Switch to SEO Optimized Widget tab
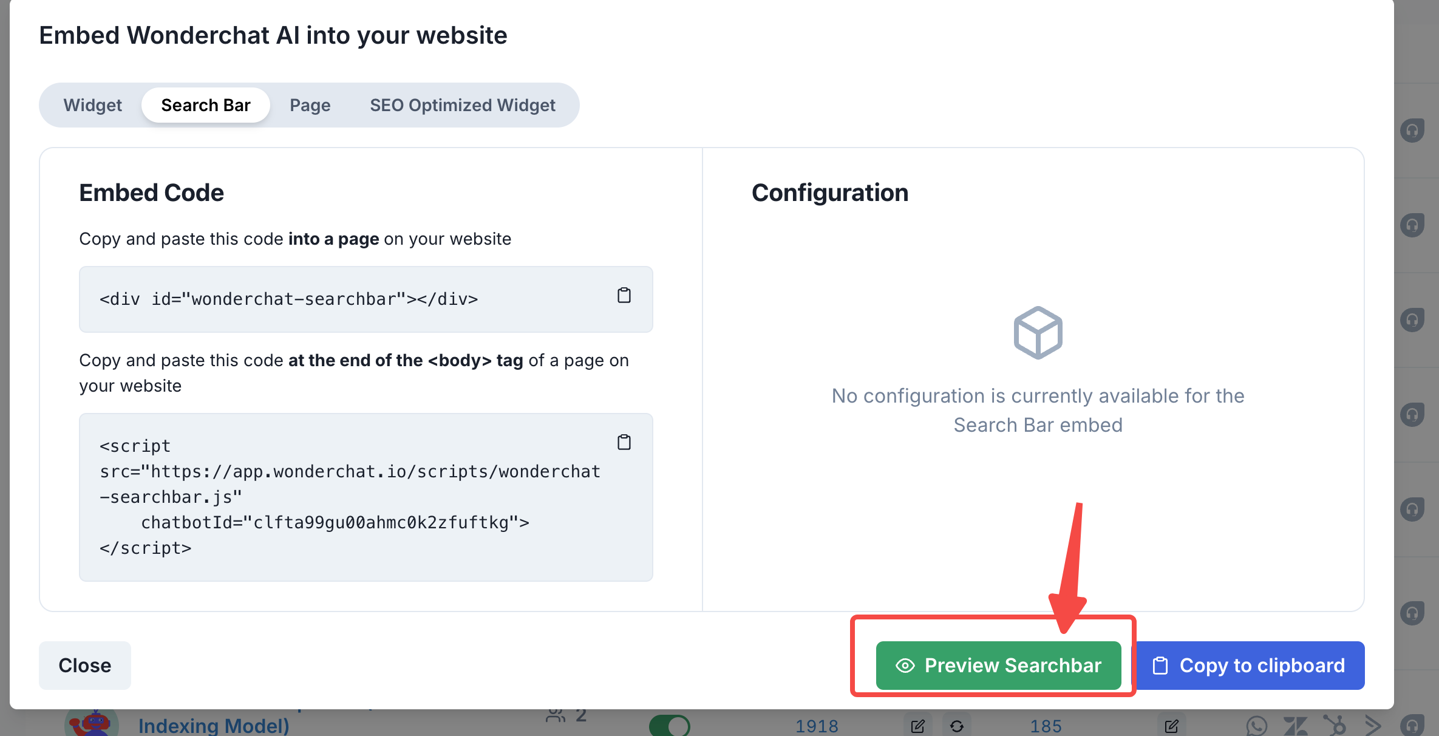This screenshot has width=1439, height=736. 462,105
